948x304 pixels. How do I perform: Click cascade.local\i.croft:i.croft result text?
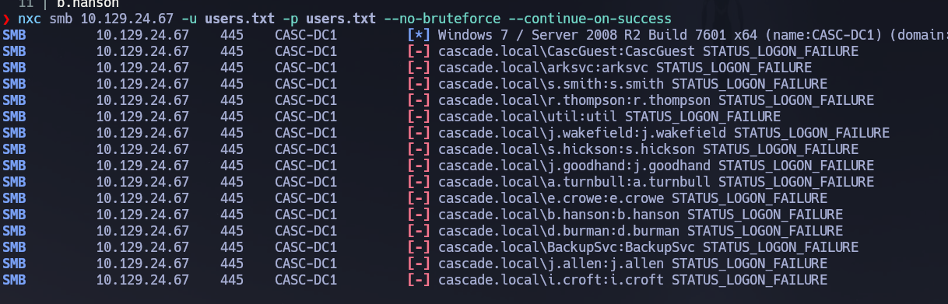551,280
